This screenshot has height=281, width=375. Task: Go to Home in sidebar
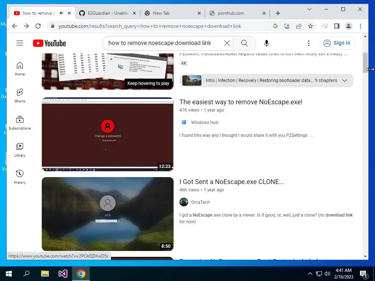[20, 69]
